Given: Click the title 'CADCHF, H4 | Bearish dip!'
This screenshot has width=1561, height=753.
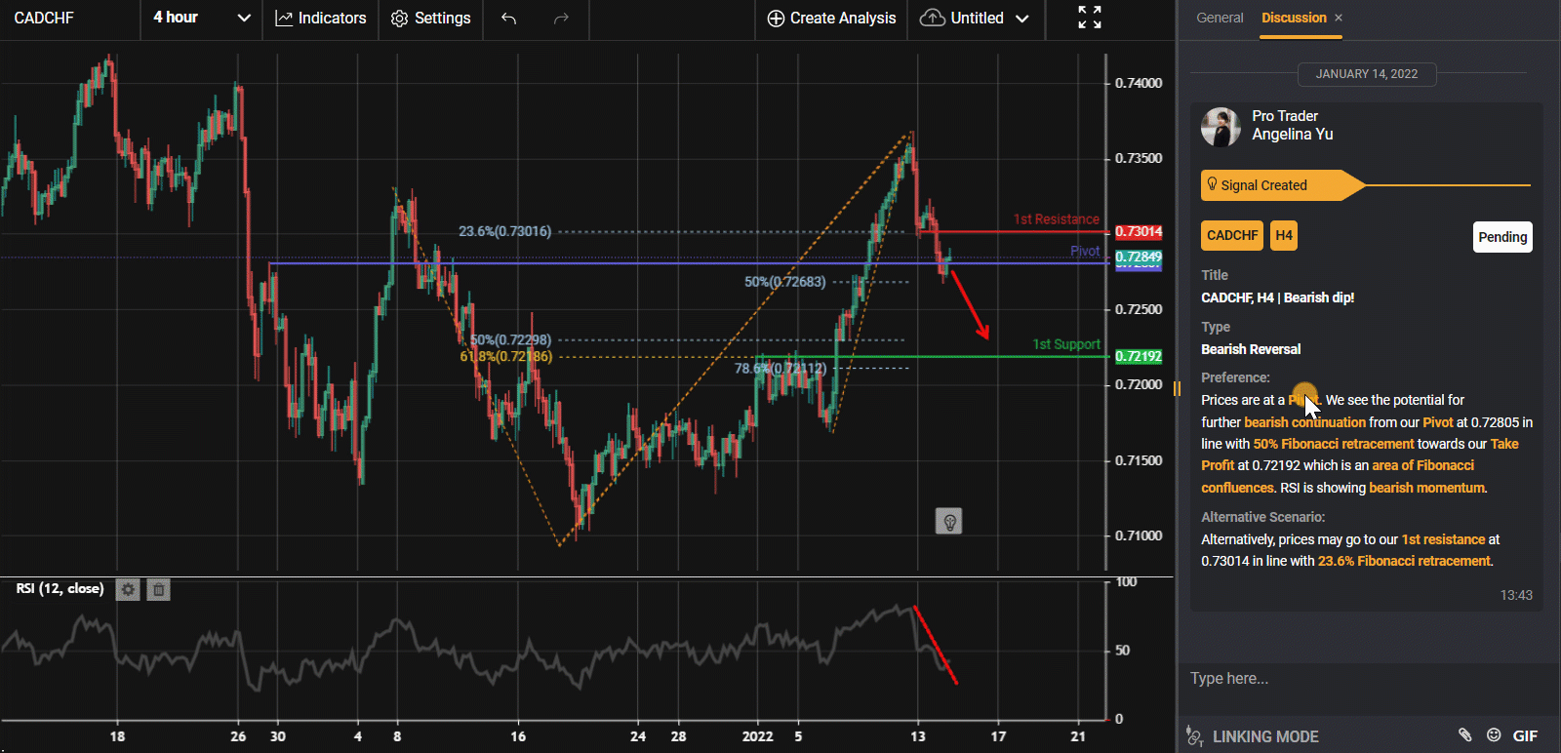Looking at the screenshot, I should pos(1277,297).
